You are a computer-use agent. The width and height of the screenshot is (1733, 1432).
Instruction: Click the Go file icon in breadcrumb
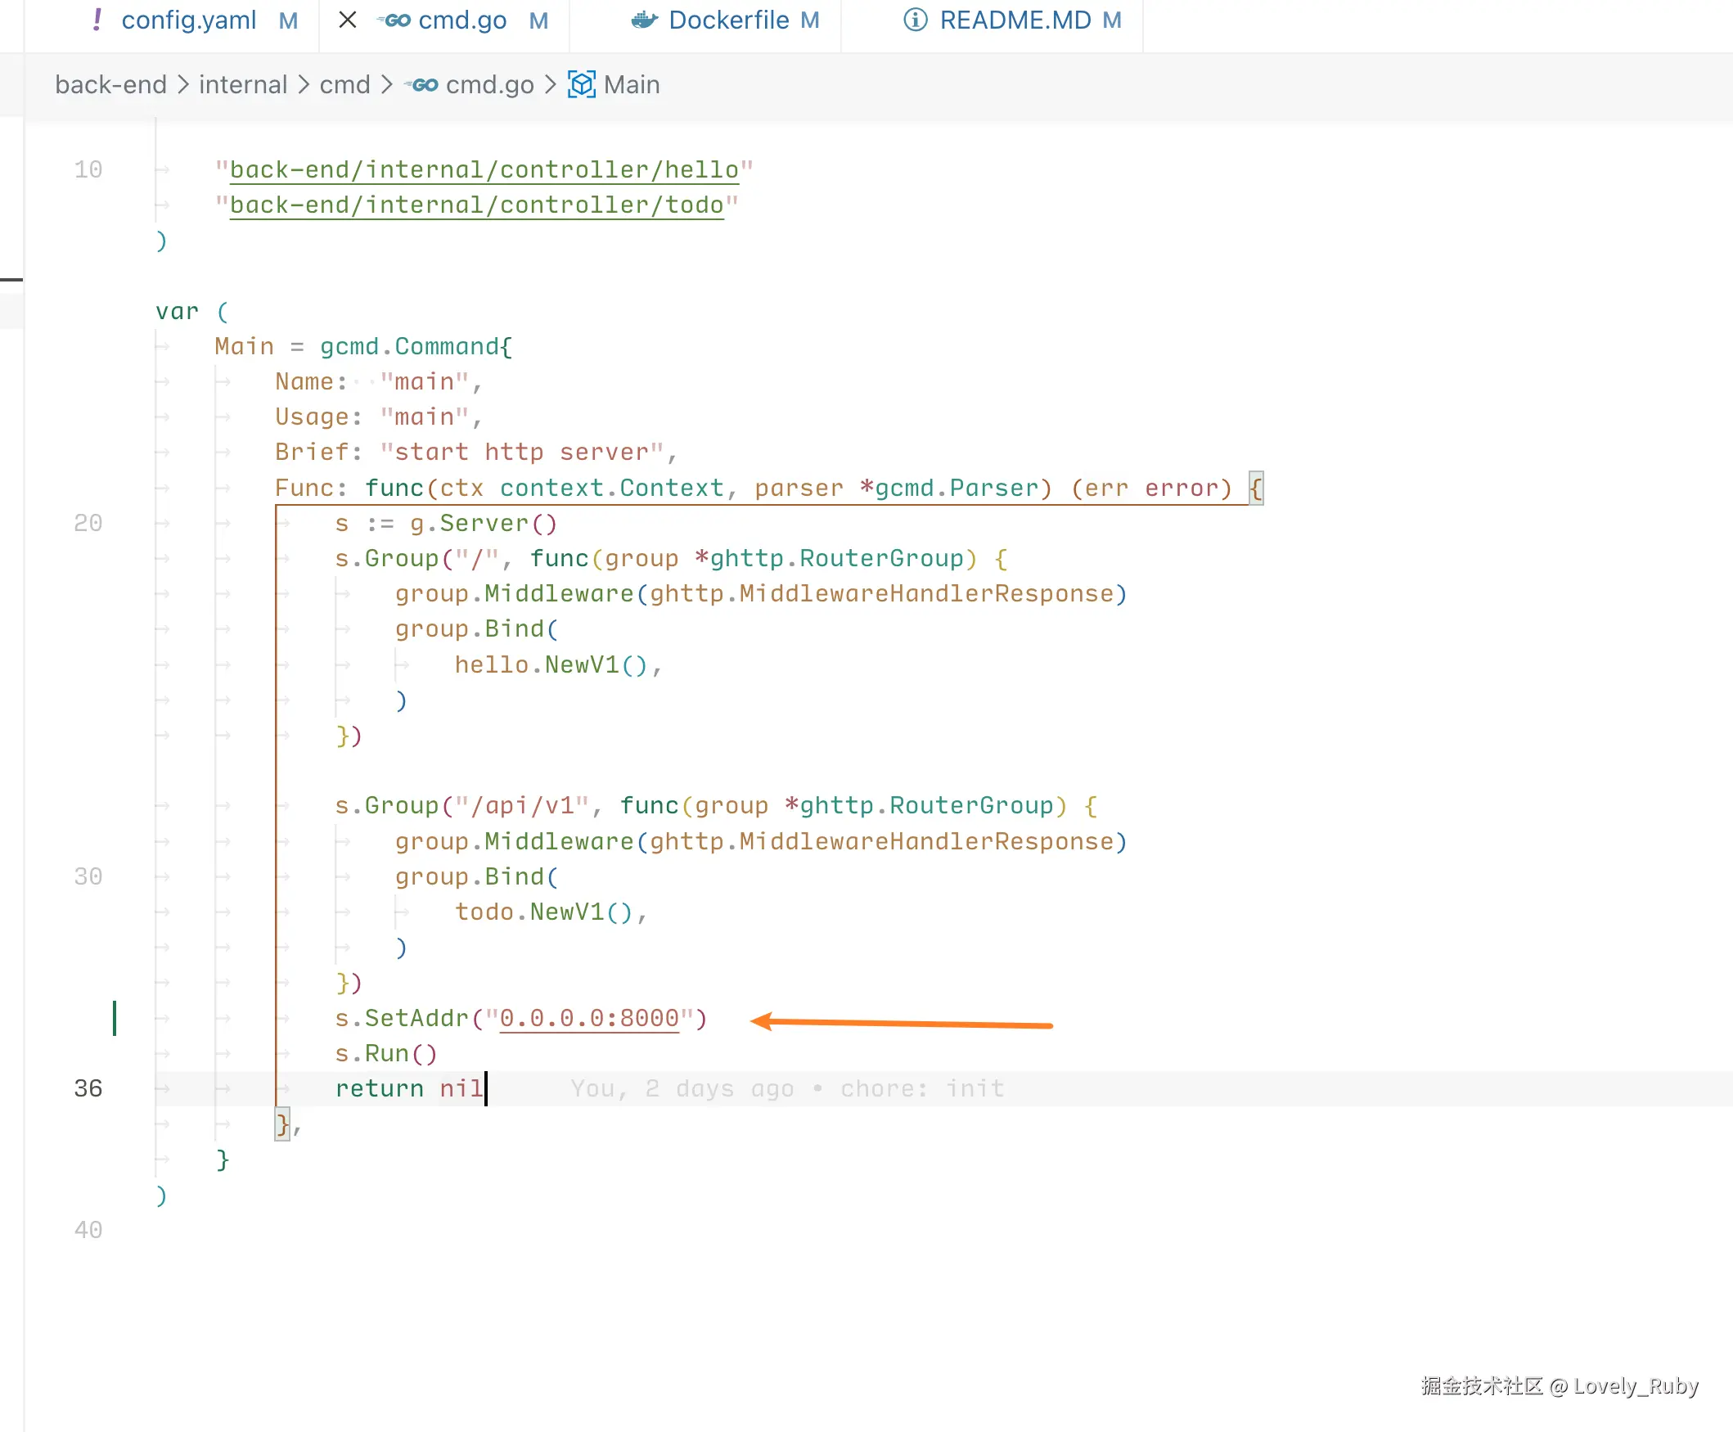[x=423, y=84]
